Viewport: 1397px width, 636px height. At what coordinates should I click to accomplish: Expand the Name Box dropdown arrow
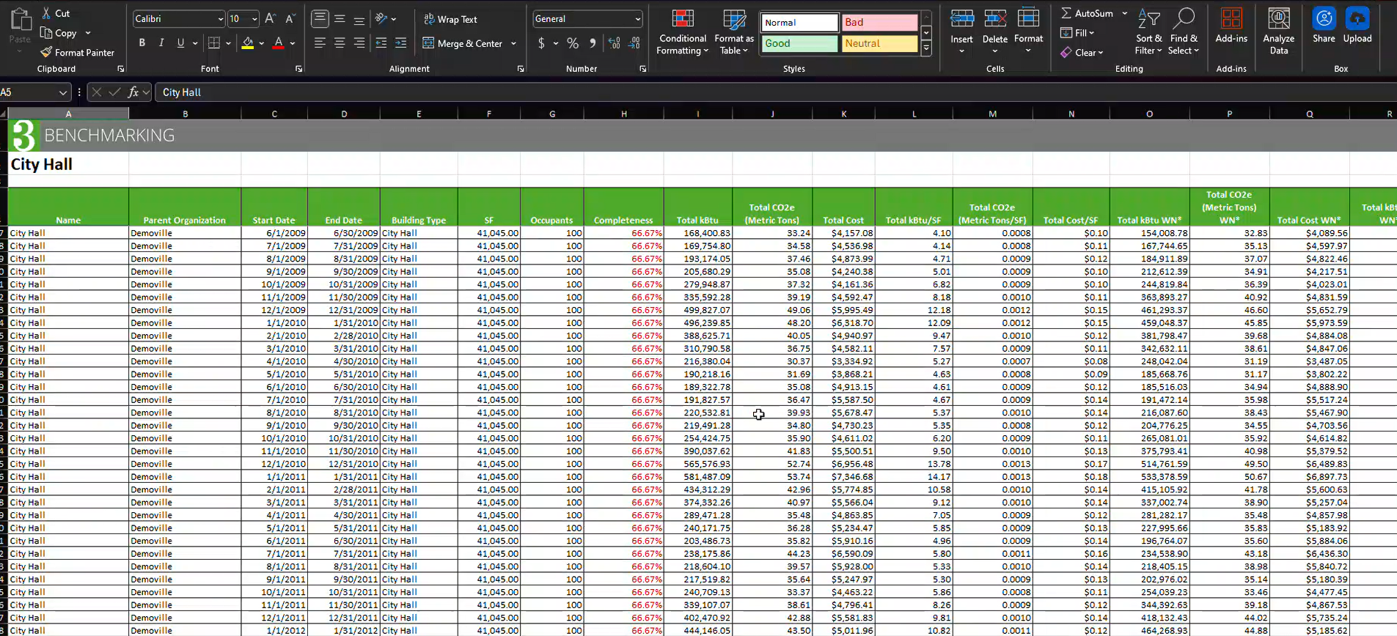62,92
